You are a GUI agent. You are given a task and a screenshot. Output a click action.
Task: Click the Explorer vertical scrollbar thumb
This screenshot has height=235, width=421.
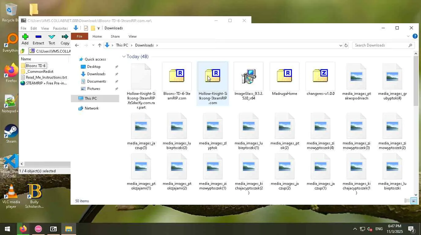coord(416,81)
